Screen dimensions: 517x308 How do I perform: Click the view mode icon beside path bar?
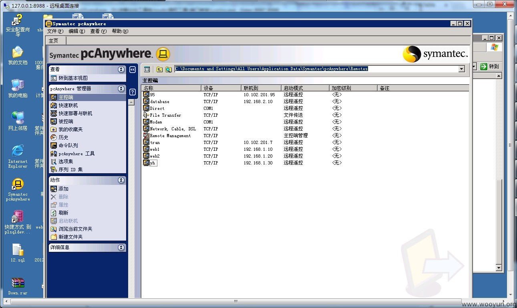click(x=147, y=69)
